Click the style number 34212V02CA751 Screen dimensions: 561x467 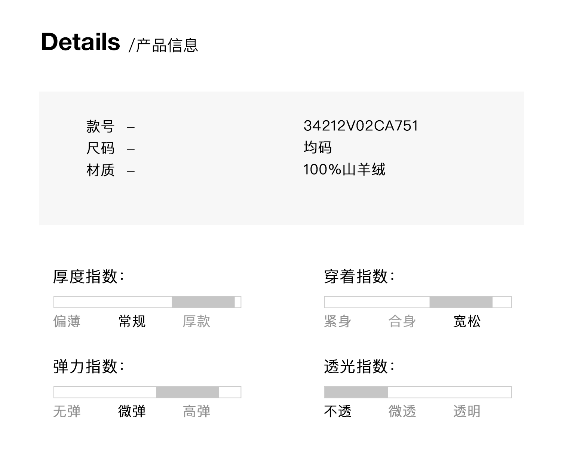pyautogui.click(x=361, y=126)
